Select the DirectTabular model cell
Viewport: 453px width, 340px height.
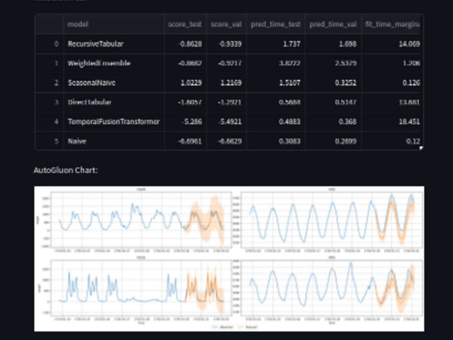click(114, 102)
